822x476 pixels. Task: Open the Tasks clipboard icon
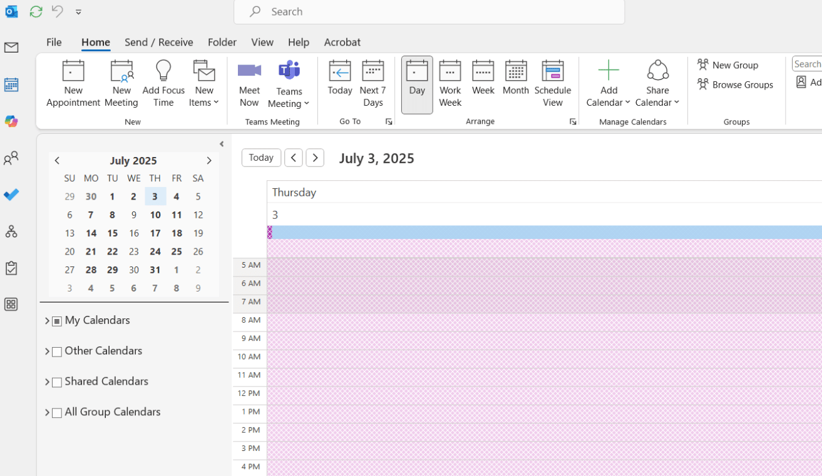pyautogui.click(x=11, y=268)
